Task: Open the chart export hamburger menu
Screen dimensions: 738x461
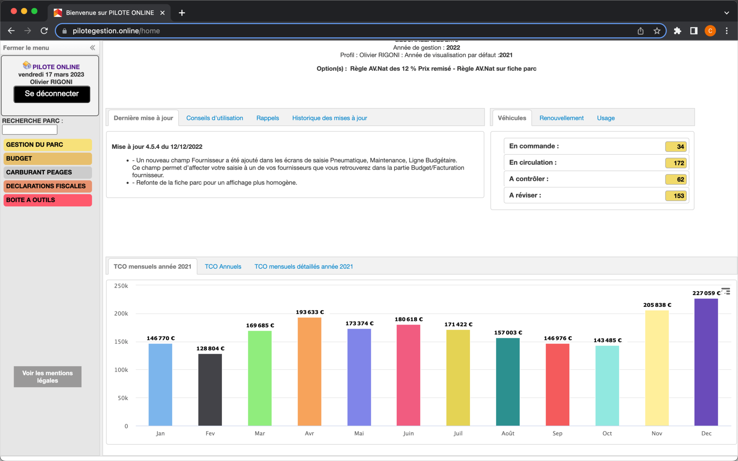Action: (726, 291)
